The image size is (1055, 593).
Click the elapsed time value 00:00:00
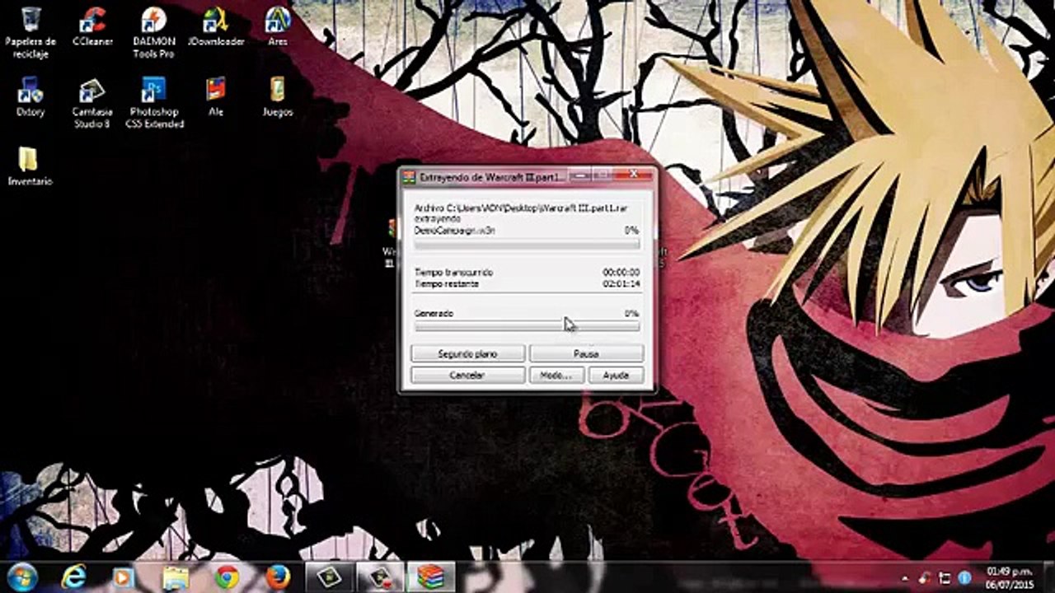(621, 273)
